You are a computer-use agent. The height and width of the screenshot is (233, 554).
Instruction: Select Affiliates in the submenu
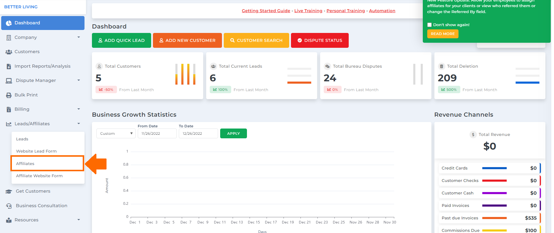(x=47, y=164)
